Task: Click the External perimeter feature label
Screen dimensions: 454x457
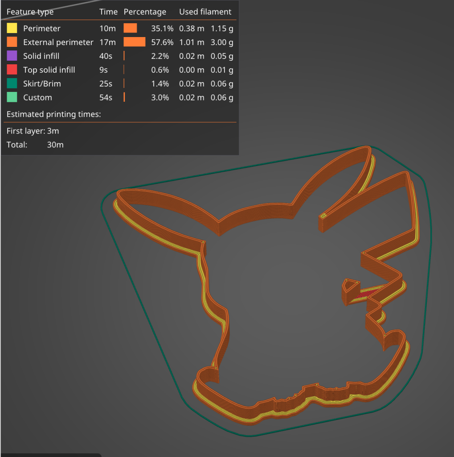Action: (x=58, y=42)
